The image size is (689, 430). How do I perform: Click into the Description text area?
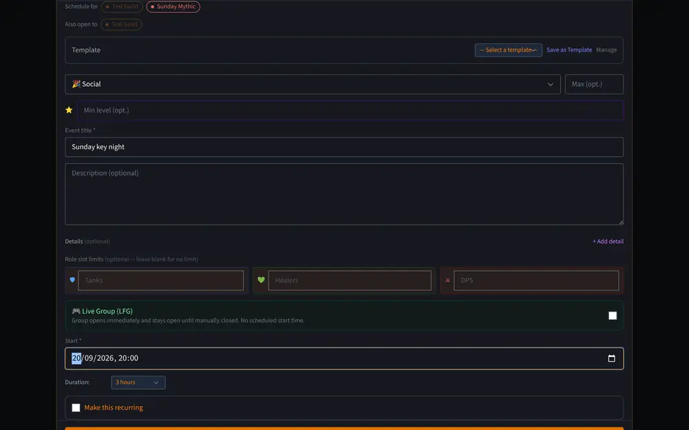(344, 195)
